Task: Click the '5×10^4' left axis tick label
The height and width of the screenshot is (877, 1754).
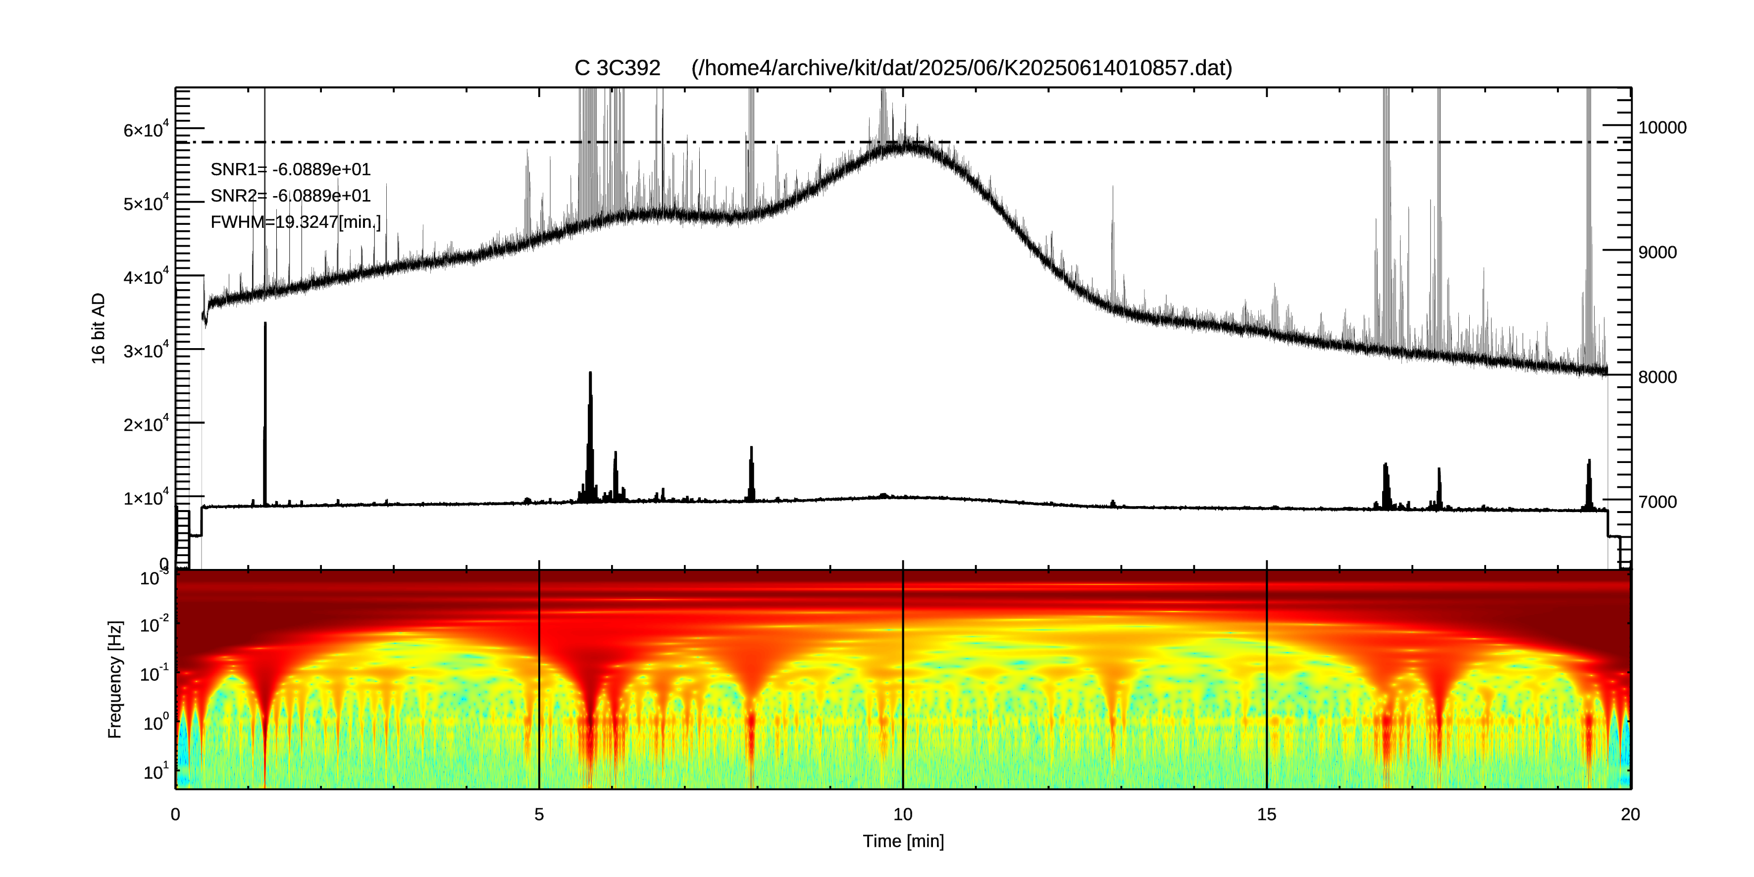Action: click(x=146, y=202)
